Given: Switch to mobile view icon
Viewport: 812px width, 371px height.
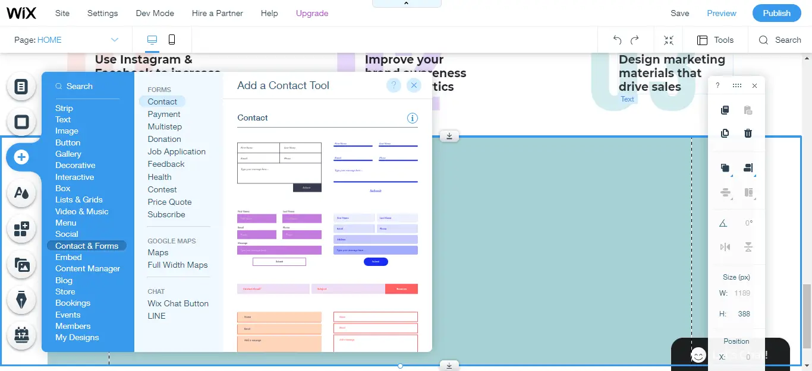Looking at the screenshot, I should (172, 40).
